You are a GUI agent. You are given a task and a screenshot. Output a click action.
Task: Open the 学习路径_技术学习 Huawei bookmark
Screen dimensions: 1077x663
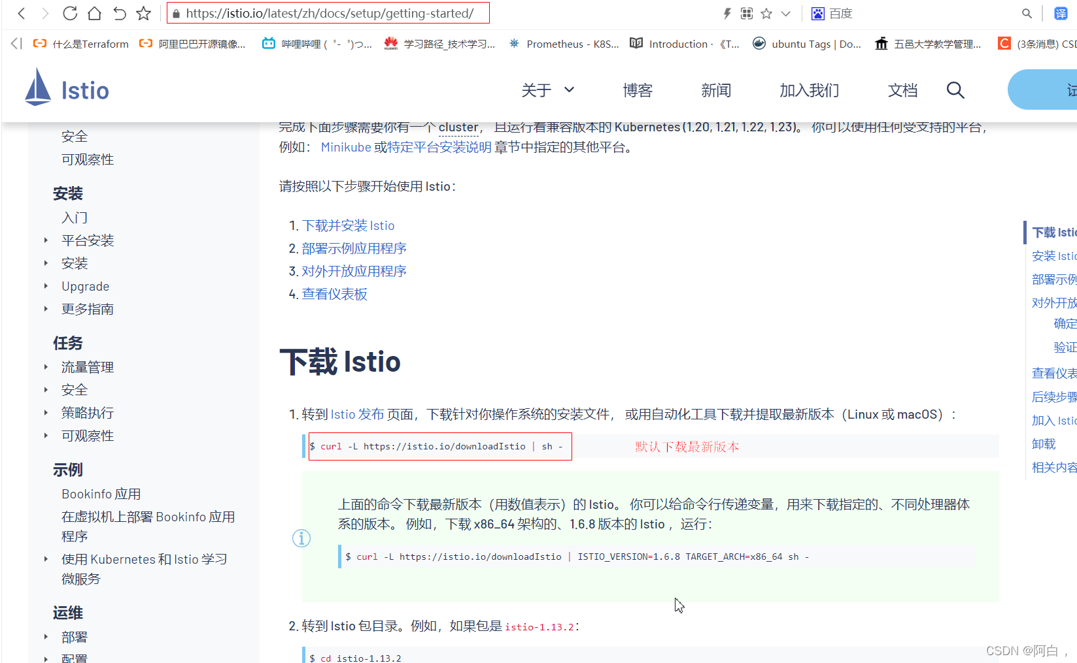coord(439,44)
